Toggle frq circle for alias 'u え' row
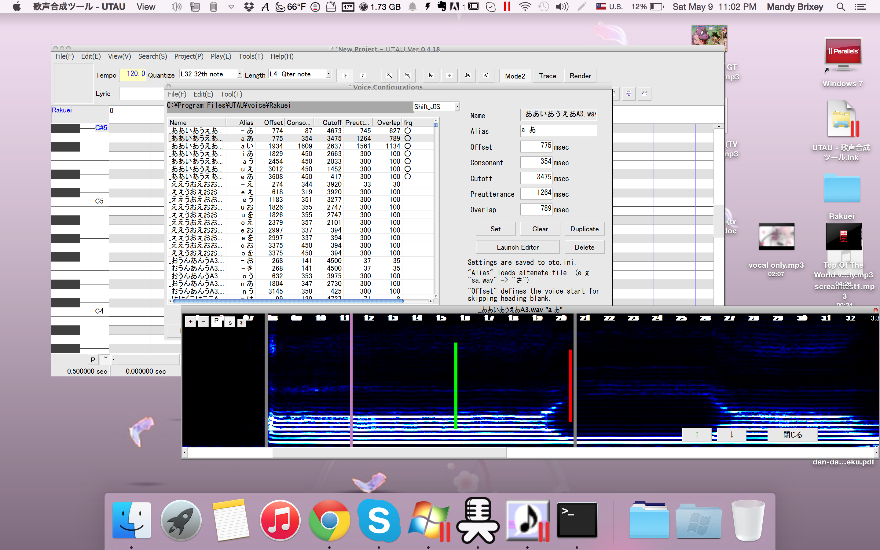The image size is (880, 550). tap(408, 169)
